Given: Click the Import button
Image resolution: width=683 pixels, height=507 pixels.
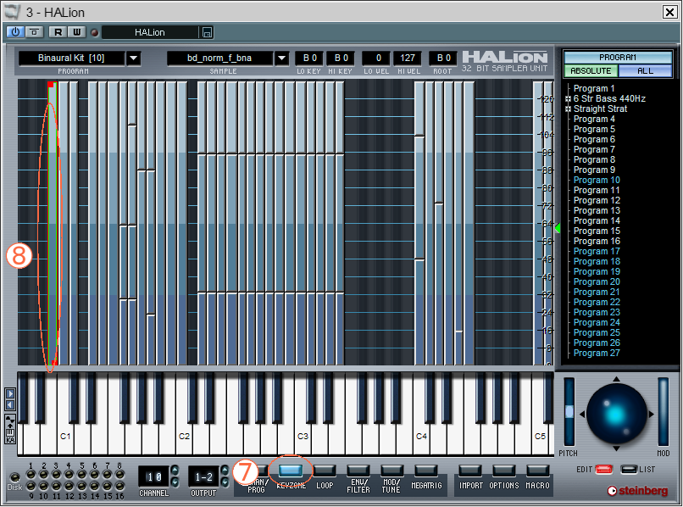Looking at the screenshot, I should click(x=470, y=470).
